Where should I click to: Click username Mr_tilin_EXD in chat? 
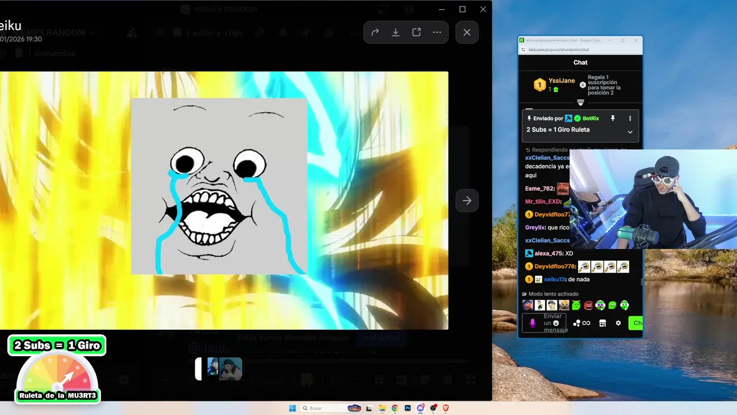tap(542, 202)
